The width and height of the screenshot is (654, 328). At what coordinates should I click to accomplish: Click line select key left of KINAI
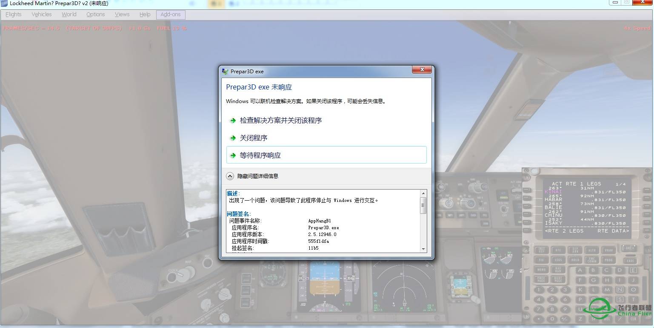click(x=527, y=190)
